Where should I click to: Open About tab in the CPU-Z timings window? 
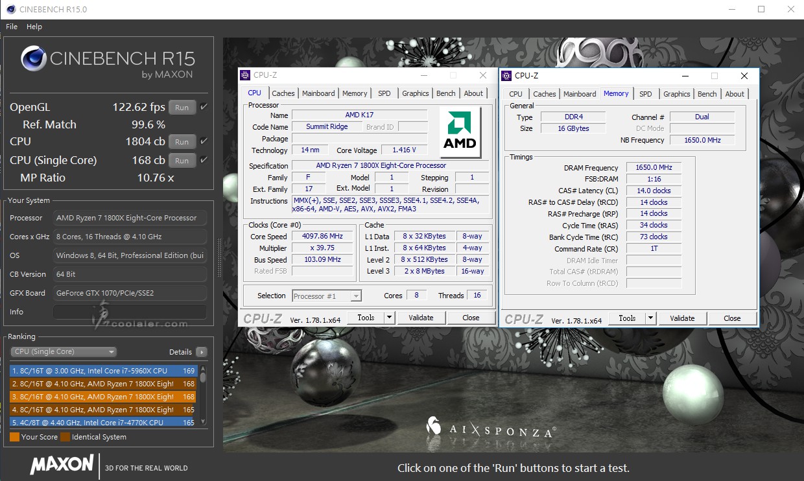point(735,94)
